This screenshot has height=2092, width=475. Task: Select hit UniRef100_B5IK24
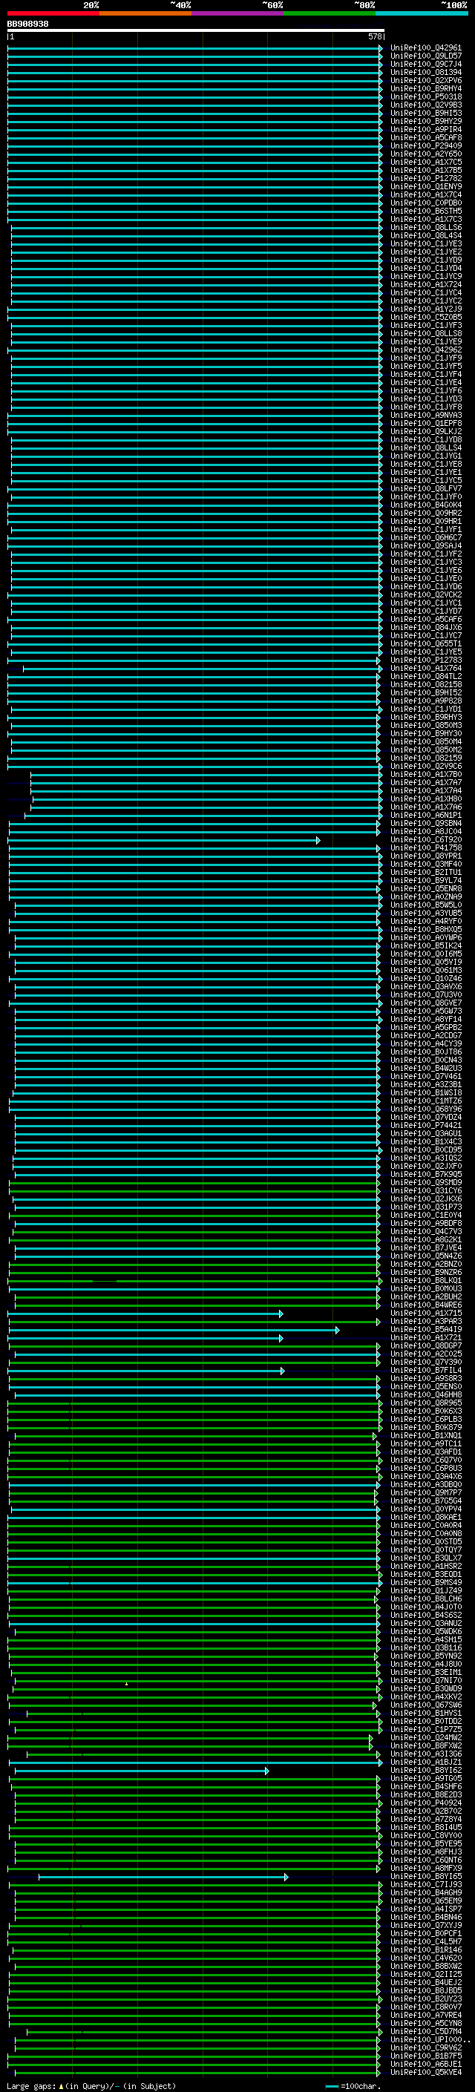click(x=425, y=946)
